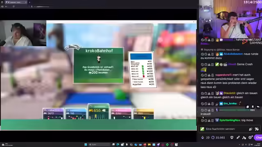Click the streamer webcam beside the game

pyautogui.click(x=23, y=33)
